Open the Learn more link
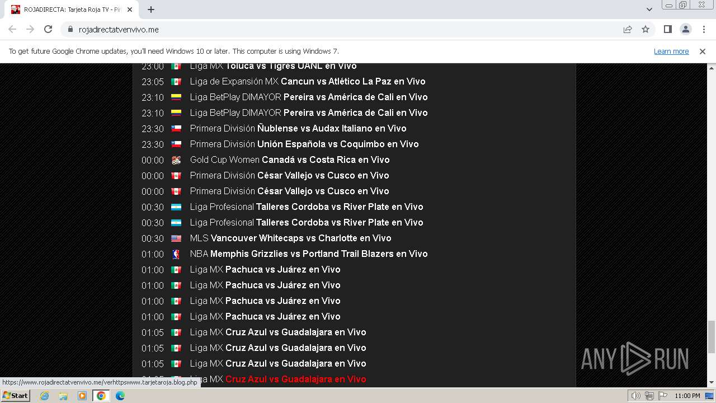716x403 pixels. tap(671, 51)
